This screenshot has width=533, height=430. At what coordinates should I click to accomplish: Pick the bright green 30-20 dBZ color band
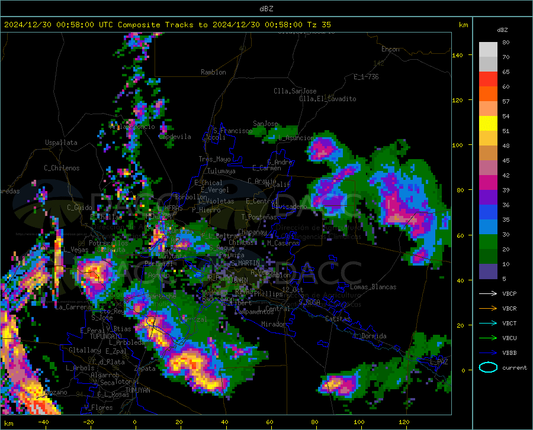pyautogui.click(x=488, y=242)
